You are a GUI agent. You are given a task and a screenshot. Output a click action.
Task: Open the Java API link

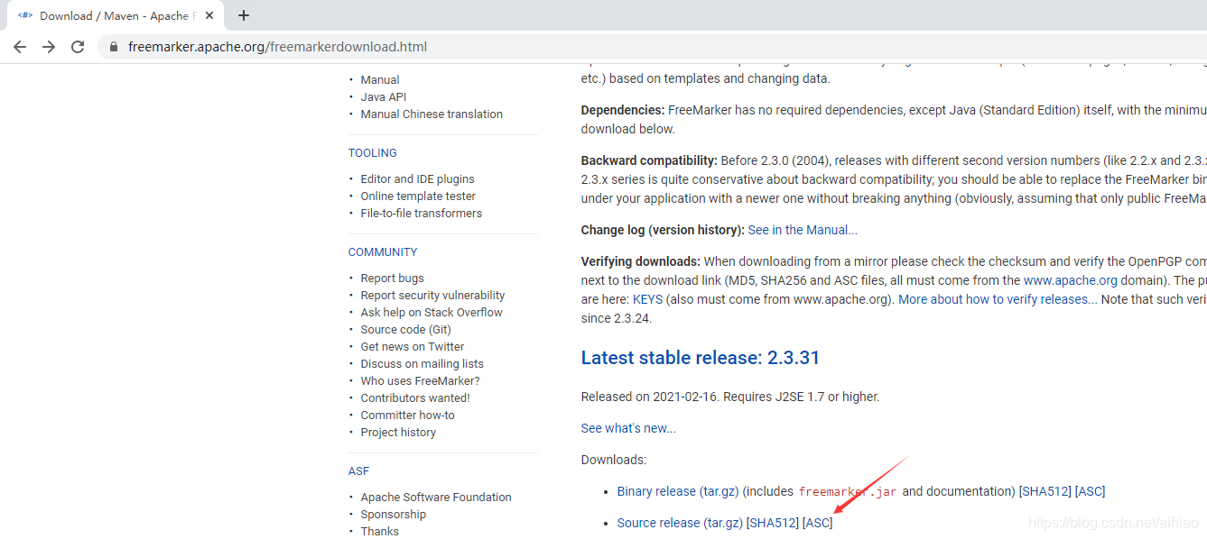pyautogui.click(x=384, y=96)
